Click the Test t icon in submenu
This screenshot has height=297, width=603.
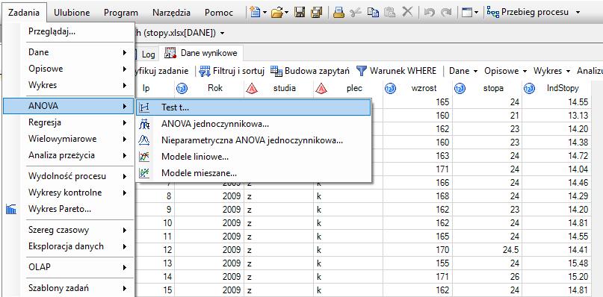(144, 107)
